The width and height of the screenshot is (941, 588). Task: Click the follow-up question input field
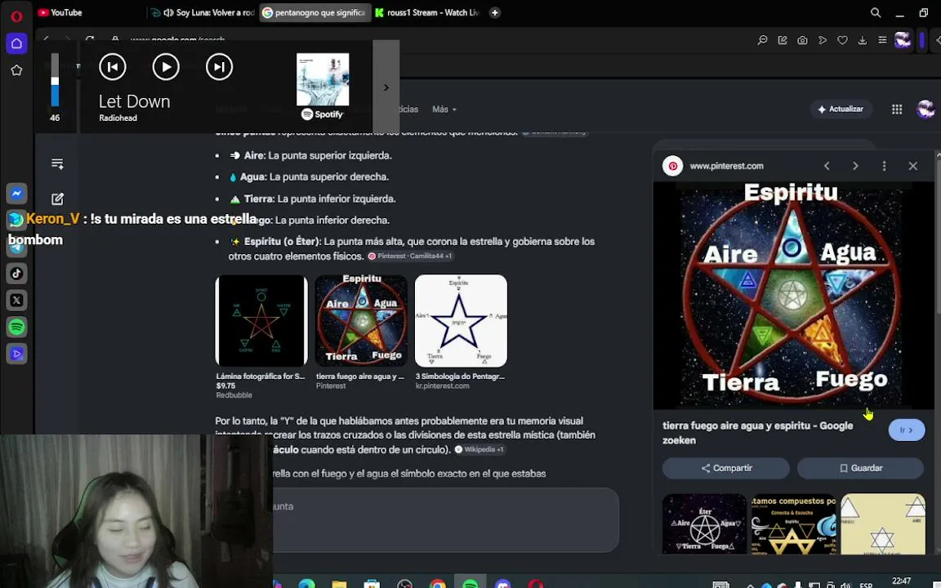point(445,519)
